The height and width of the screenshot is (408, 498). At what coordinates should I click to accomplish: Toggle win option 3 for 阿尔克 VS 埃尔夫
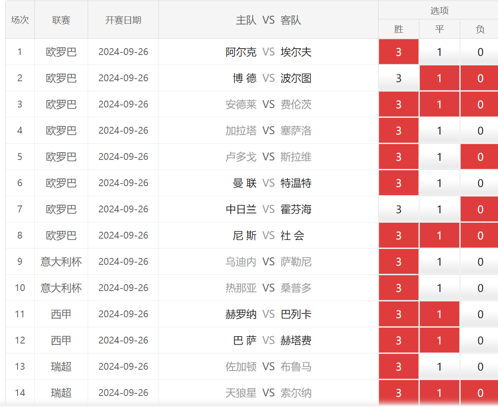click(399, 52)
